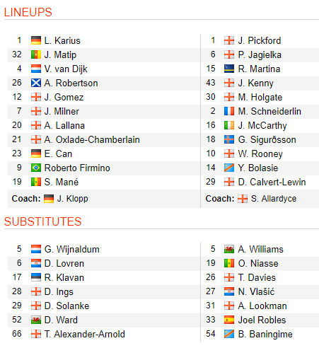This screenshot has height=348, width=319.
Task: Select substitute B. Baningime
Action: tap(265, 335)
